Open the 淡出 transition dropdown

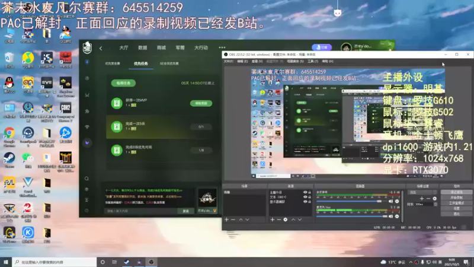point(422,192)
